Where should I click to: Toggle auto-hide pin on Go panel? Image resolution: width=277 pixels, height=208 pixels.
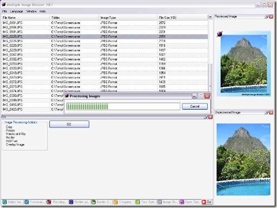click(206, 117)
